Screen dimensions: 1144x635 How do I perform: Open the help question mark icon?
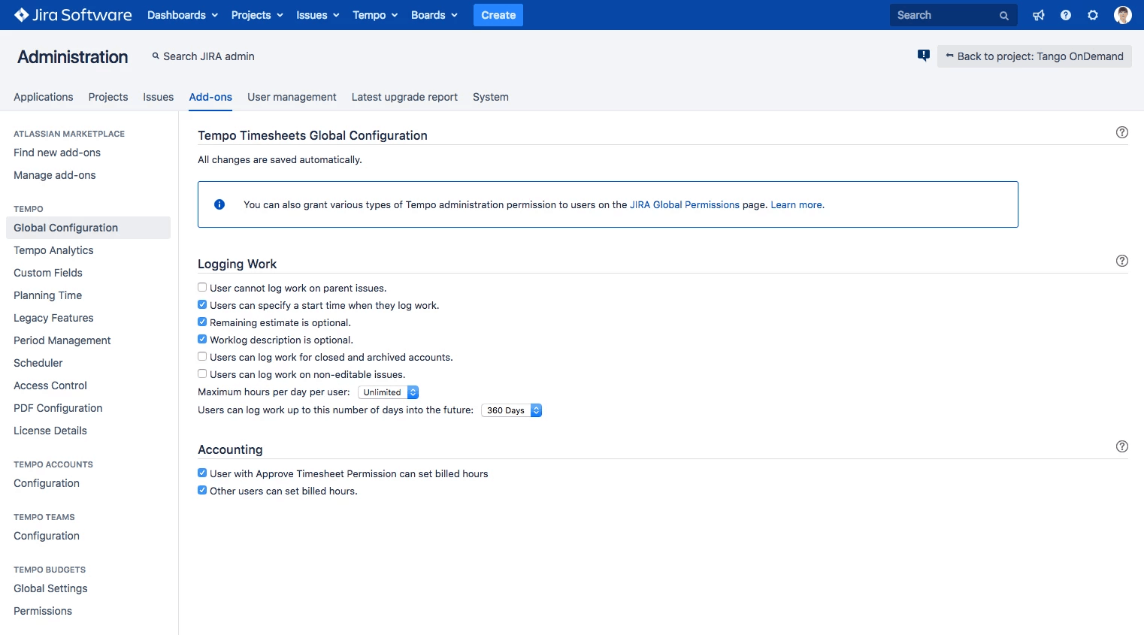click(x=1065, y=14)
